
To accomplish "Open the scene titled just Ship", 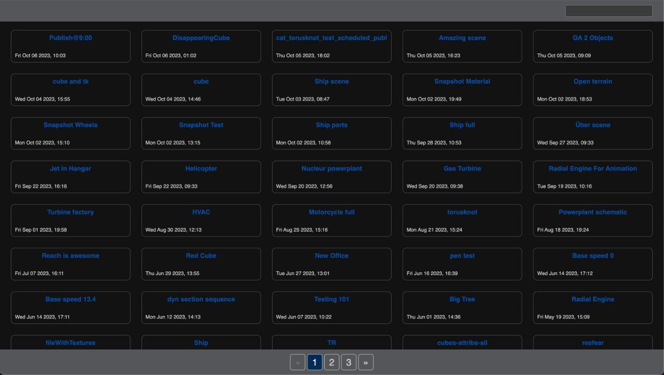I will [x=201, y=343].
